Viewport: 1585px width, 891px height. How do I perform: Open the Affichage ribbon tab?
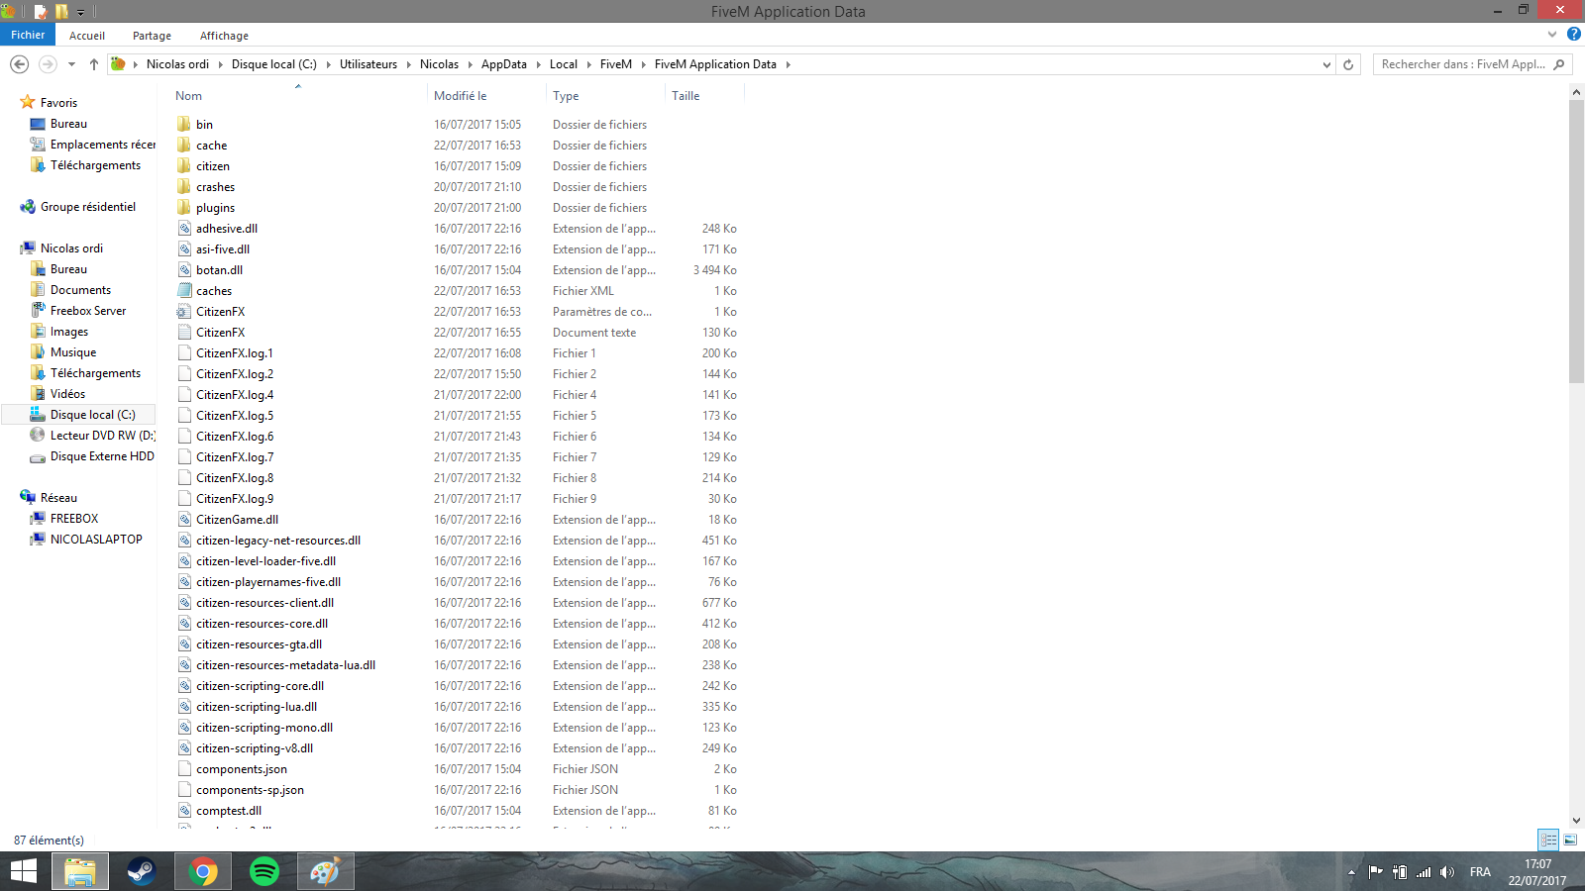pyautogui.click(x=224, y=36)
